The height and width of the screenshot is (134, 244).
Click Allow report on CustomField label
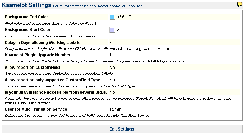[32, 68]
